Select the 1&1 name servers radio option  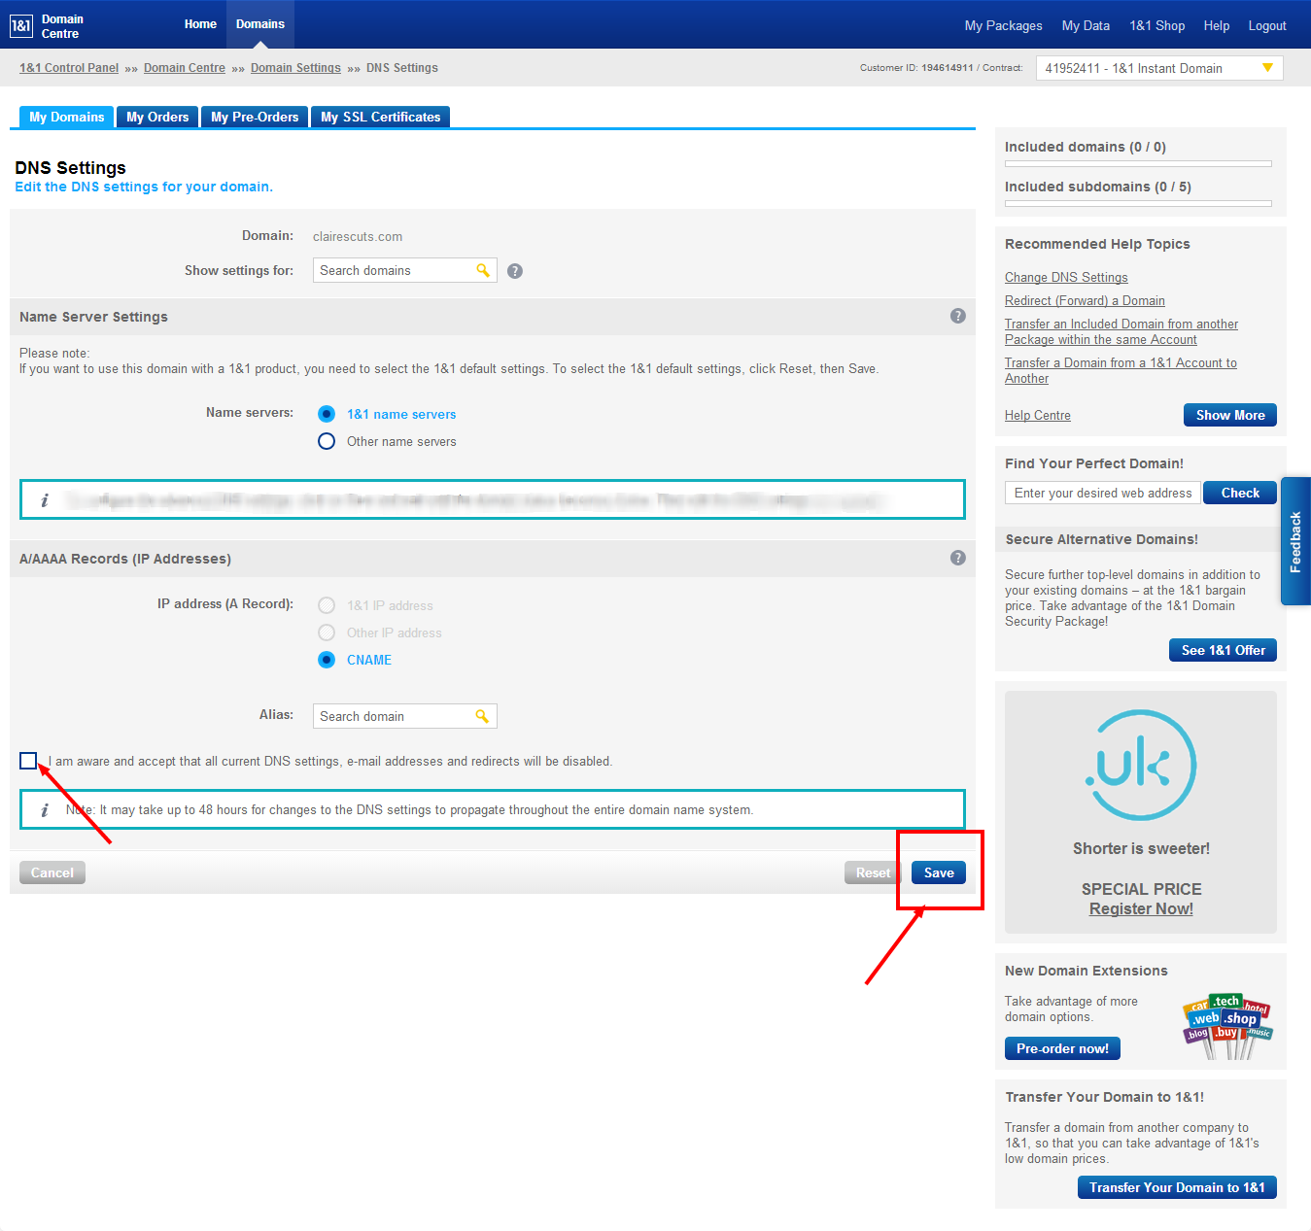point(327,414)
